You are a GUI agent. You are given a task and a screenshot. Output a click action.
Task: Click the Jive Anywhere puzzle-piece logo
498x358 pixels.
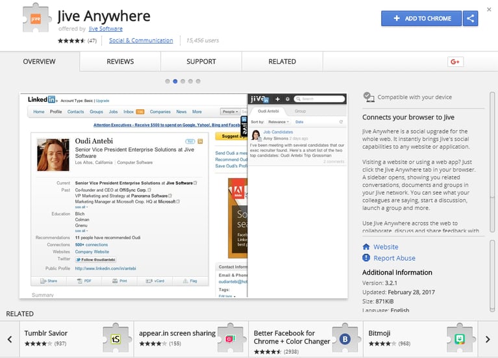point(37,18)
